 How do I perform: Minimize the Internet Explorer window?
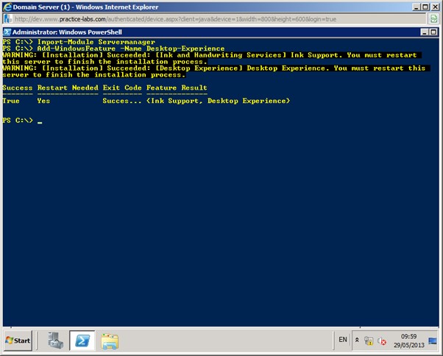click(416, 7)
